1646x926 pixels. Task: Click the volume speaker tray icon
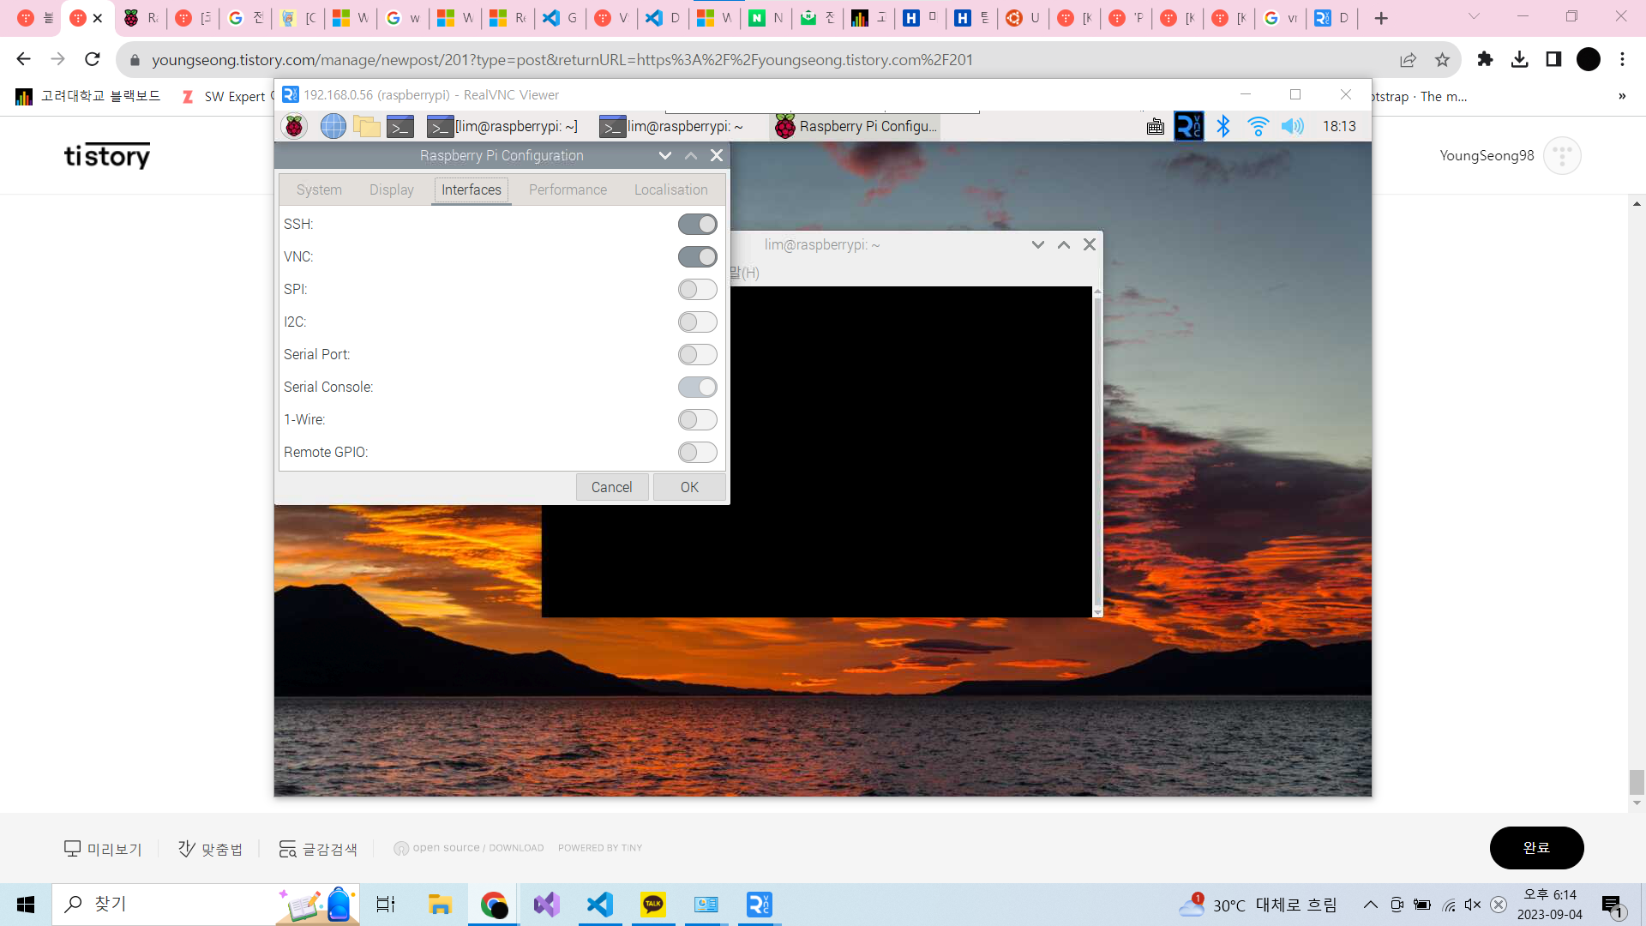click(x=1292, y=127)
